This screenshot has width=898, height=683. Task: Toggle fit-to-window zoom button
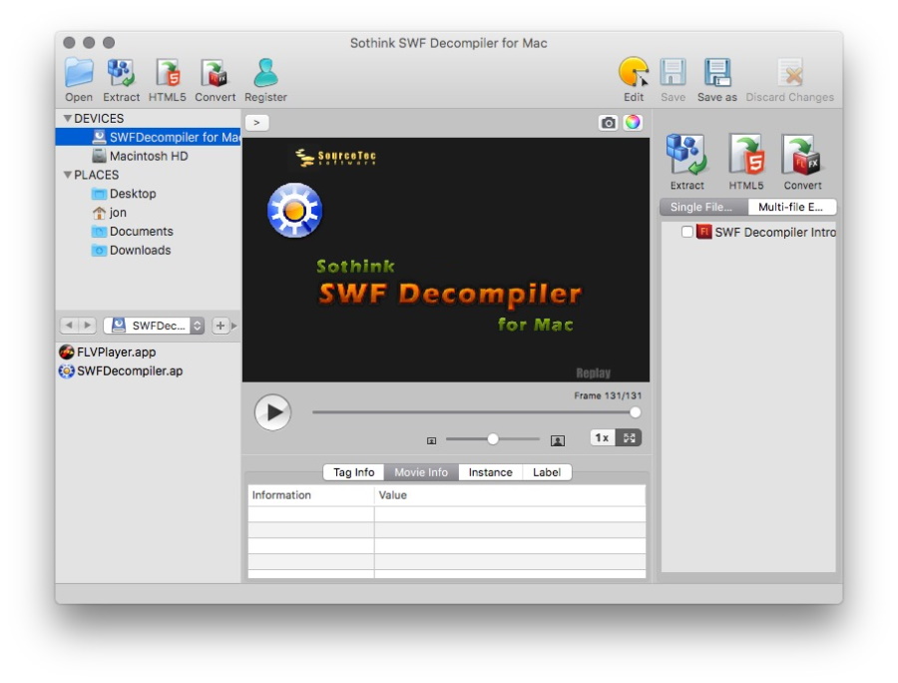[x=629, y=437]
